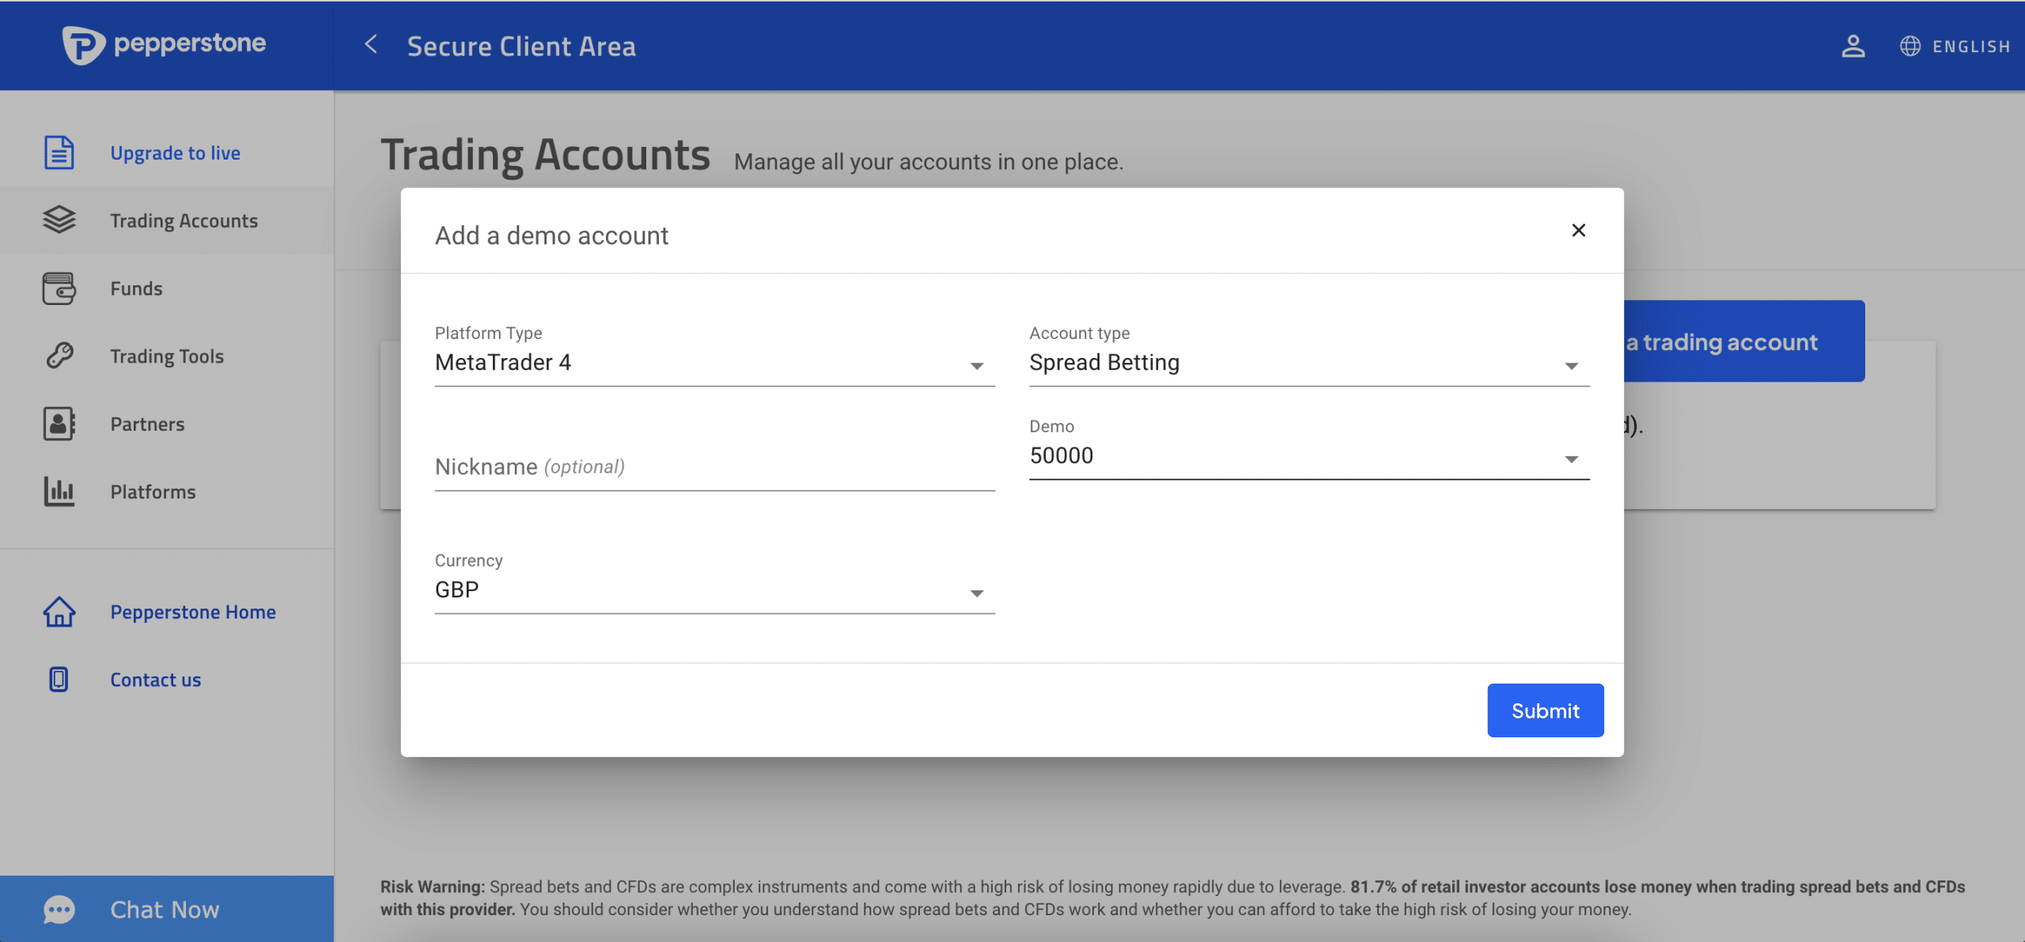Screen dimensions: 2025x942
Task: Click the Trading Tools wrench icon
Action: click(59, 356)
